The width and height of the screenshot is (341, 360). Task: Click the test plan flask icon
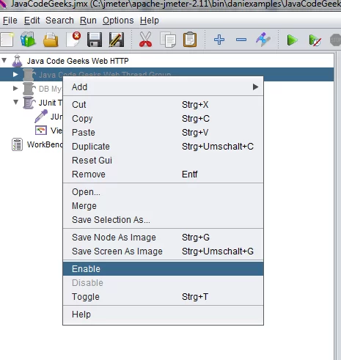coord(17,61)
